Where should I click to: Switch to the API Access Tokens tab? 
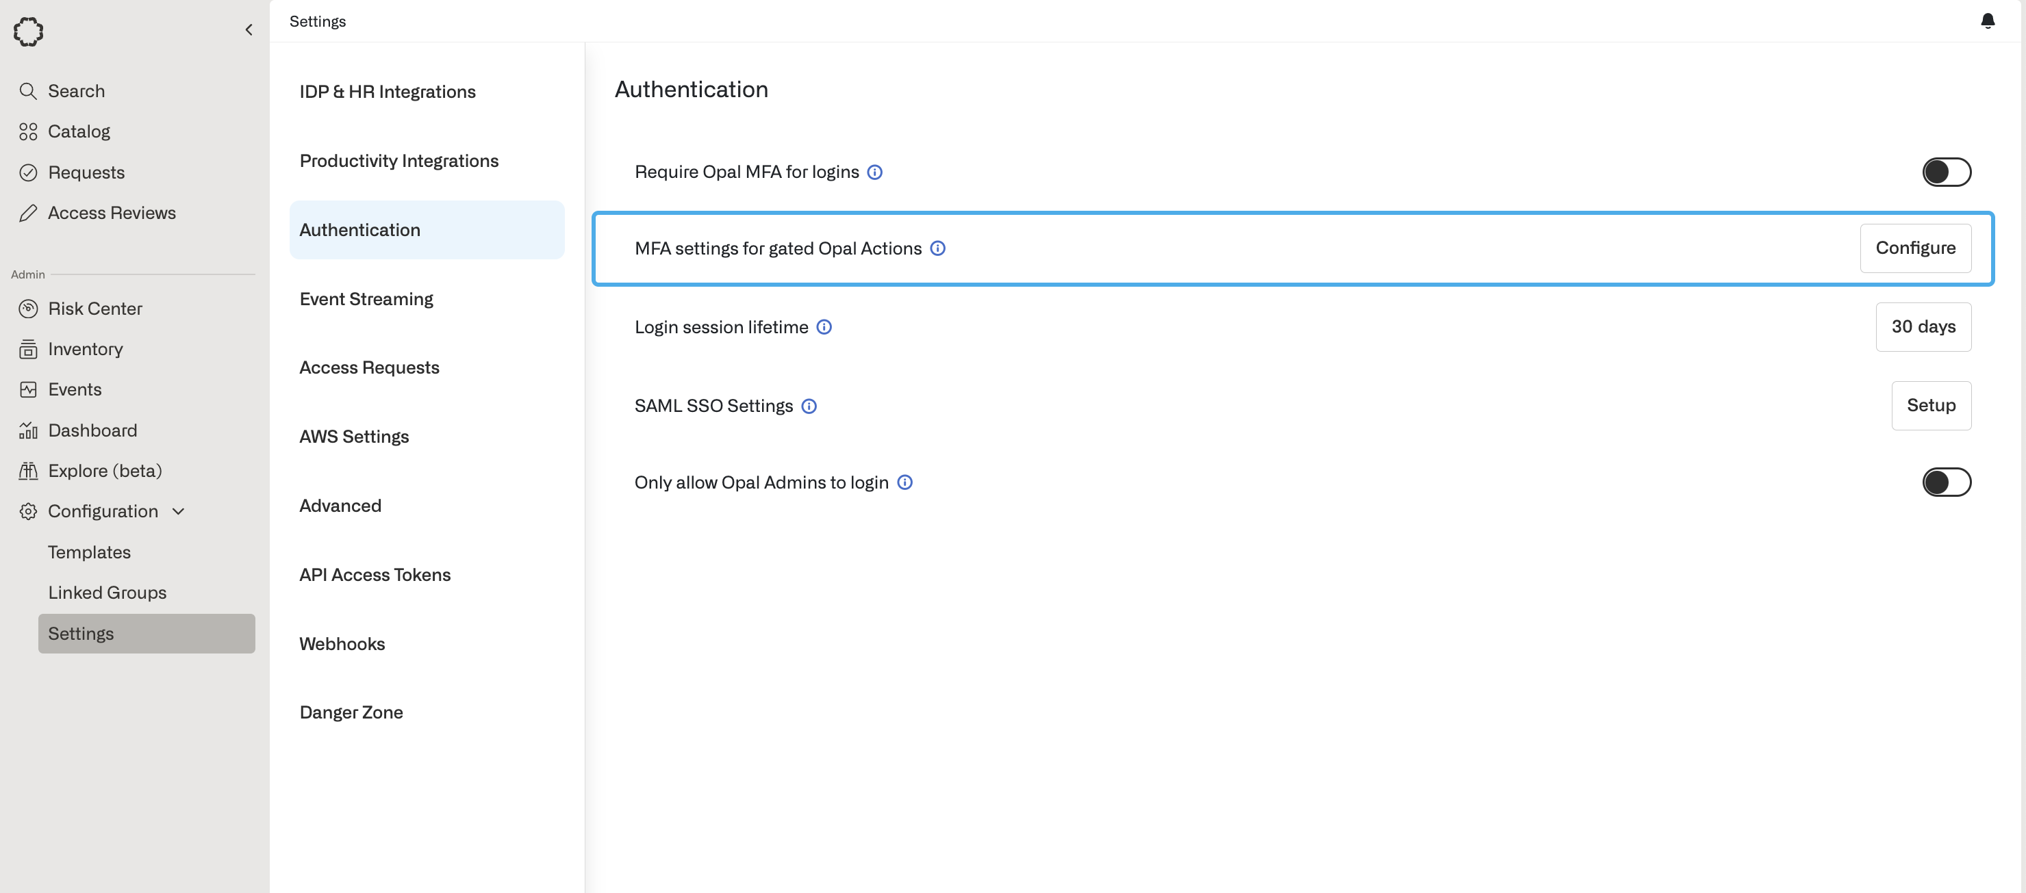(x=375, y=575)
